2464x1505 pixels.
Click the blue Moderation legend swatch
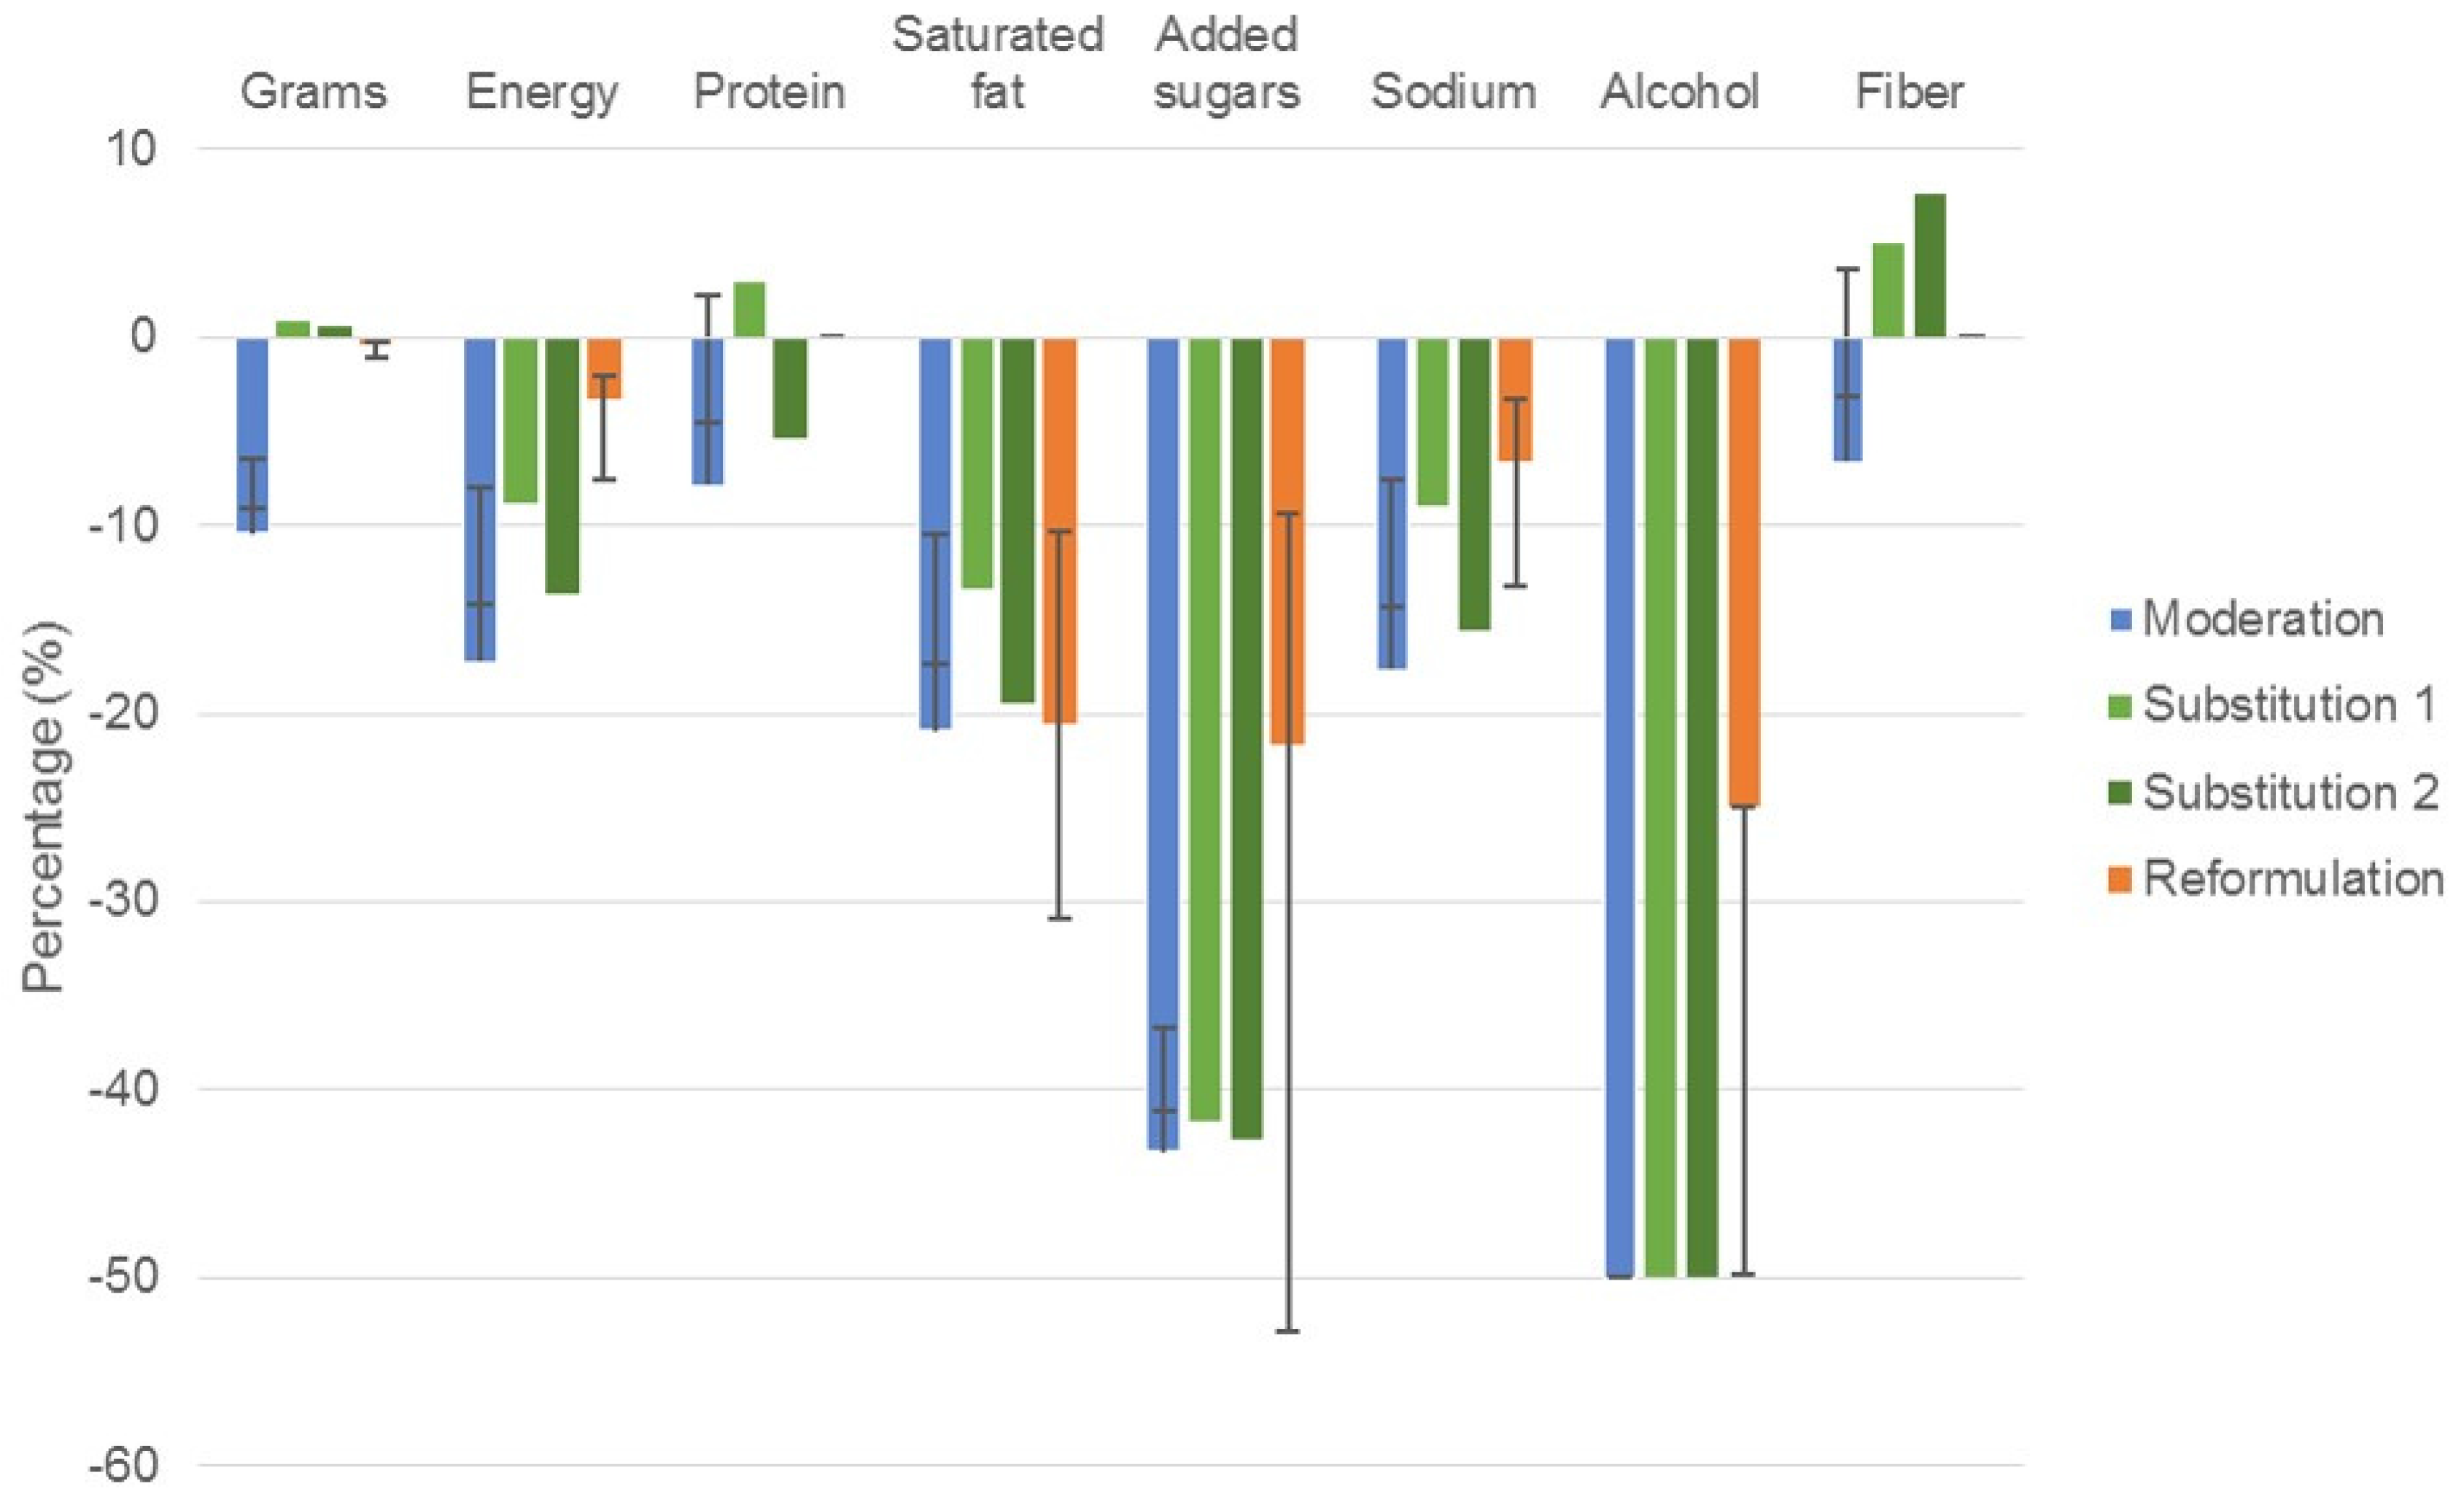click(x=2120, y=620)
